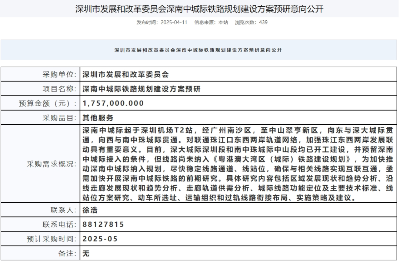Screen dimensions: 400x263
Task: Click the 备注 label cell
Action: (41, 253)
